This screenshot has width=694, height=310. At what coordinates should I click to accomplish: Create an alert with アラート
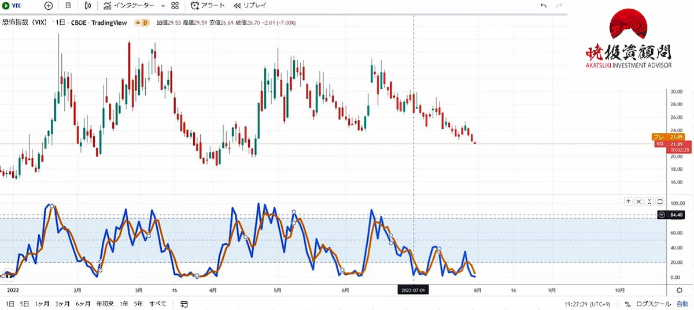pos(208,6)
